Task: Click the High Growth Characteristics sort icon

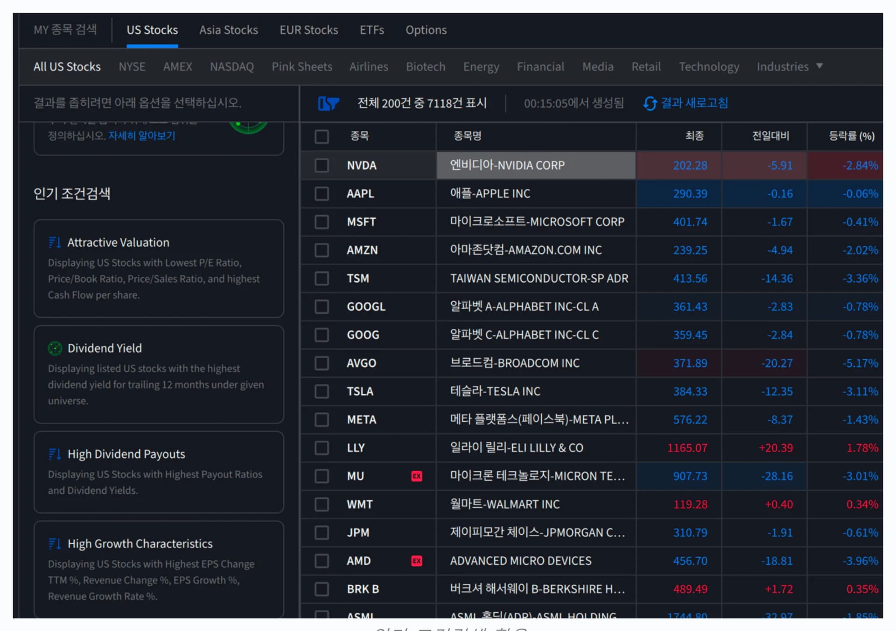Action: [x=55, y=544]
